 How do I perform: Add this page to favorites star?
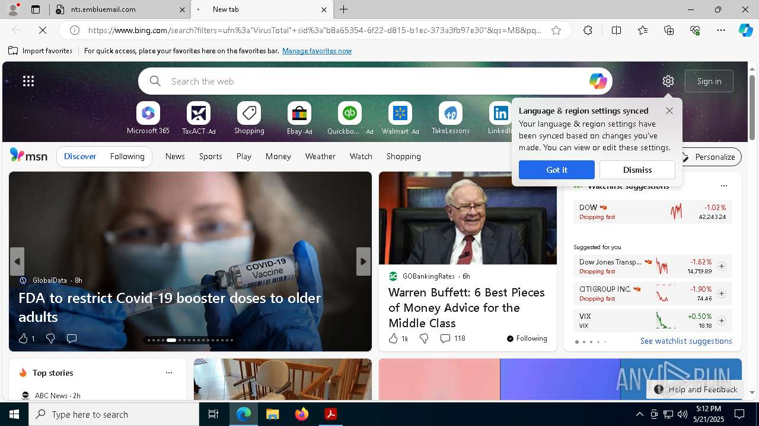coord(556,30)
